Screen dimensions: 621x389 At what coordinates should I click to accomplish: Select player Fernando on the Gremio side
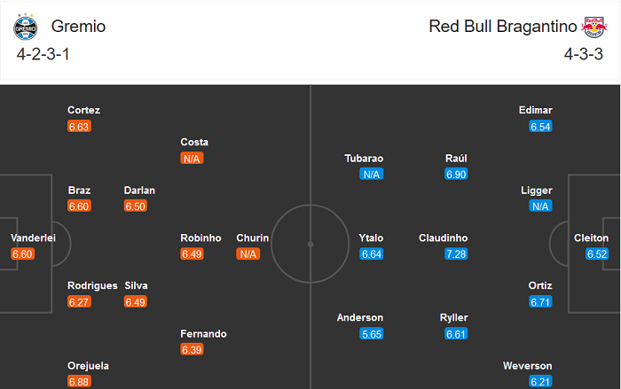coord(203,334)
